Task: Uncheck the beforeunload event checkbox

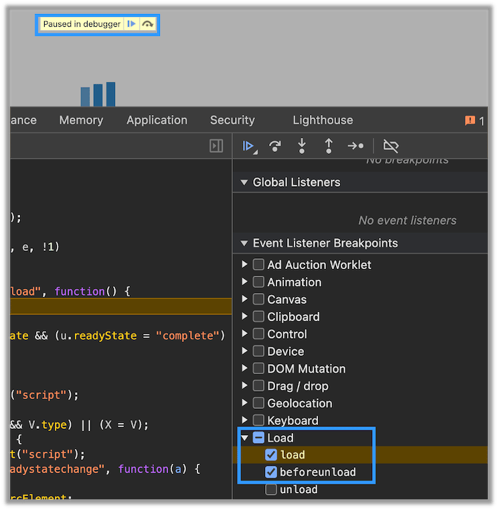Action: 270,472
